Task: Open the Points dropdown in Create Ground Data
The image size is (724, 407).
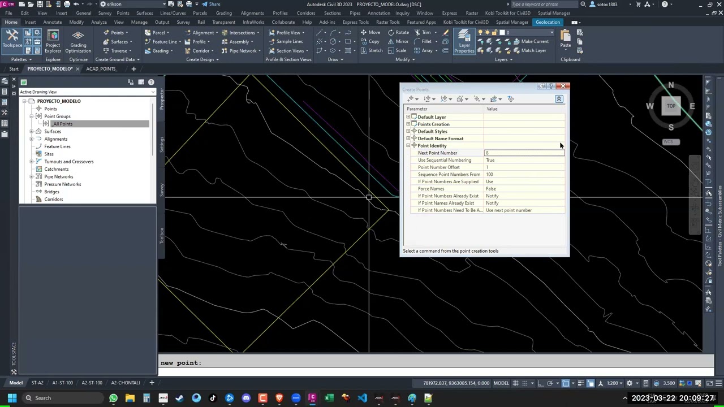Action: point(117,32)
